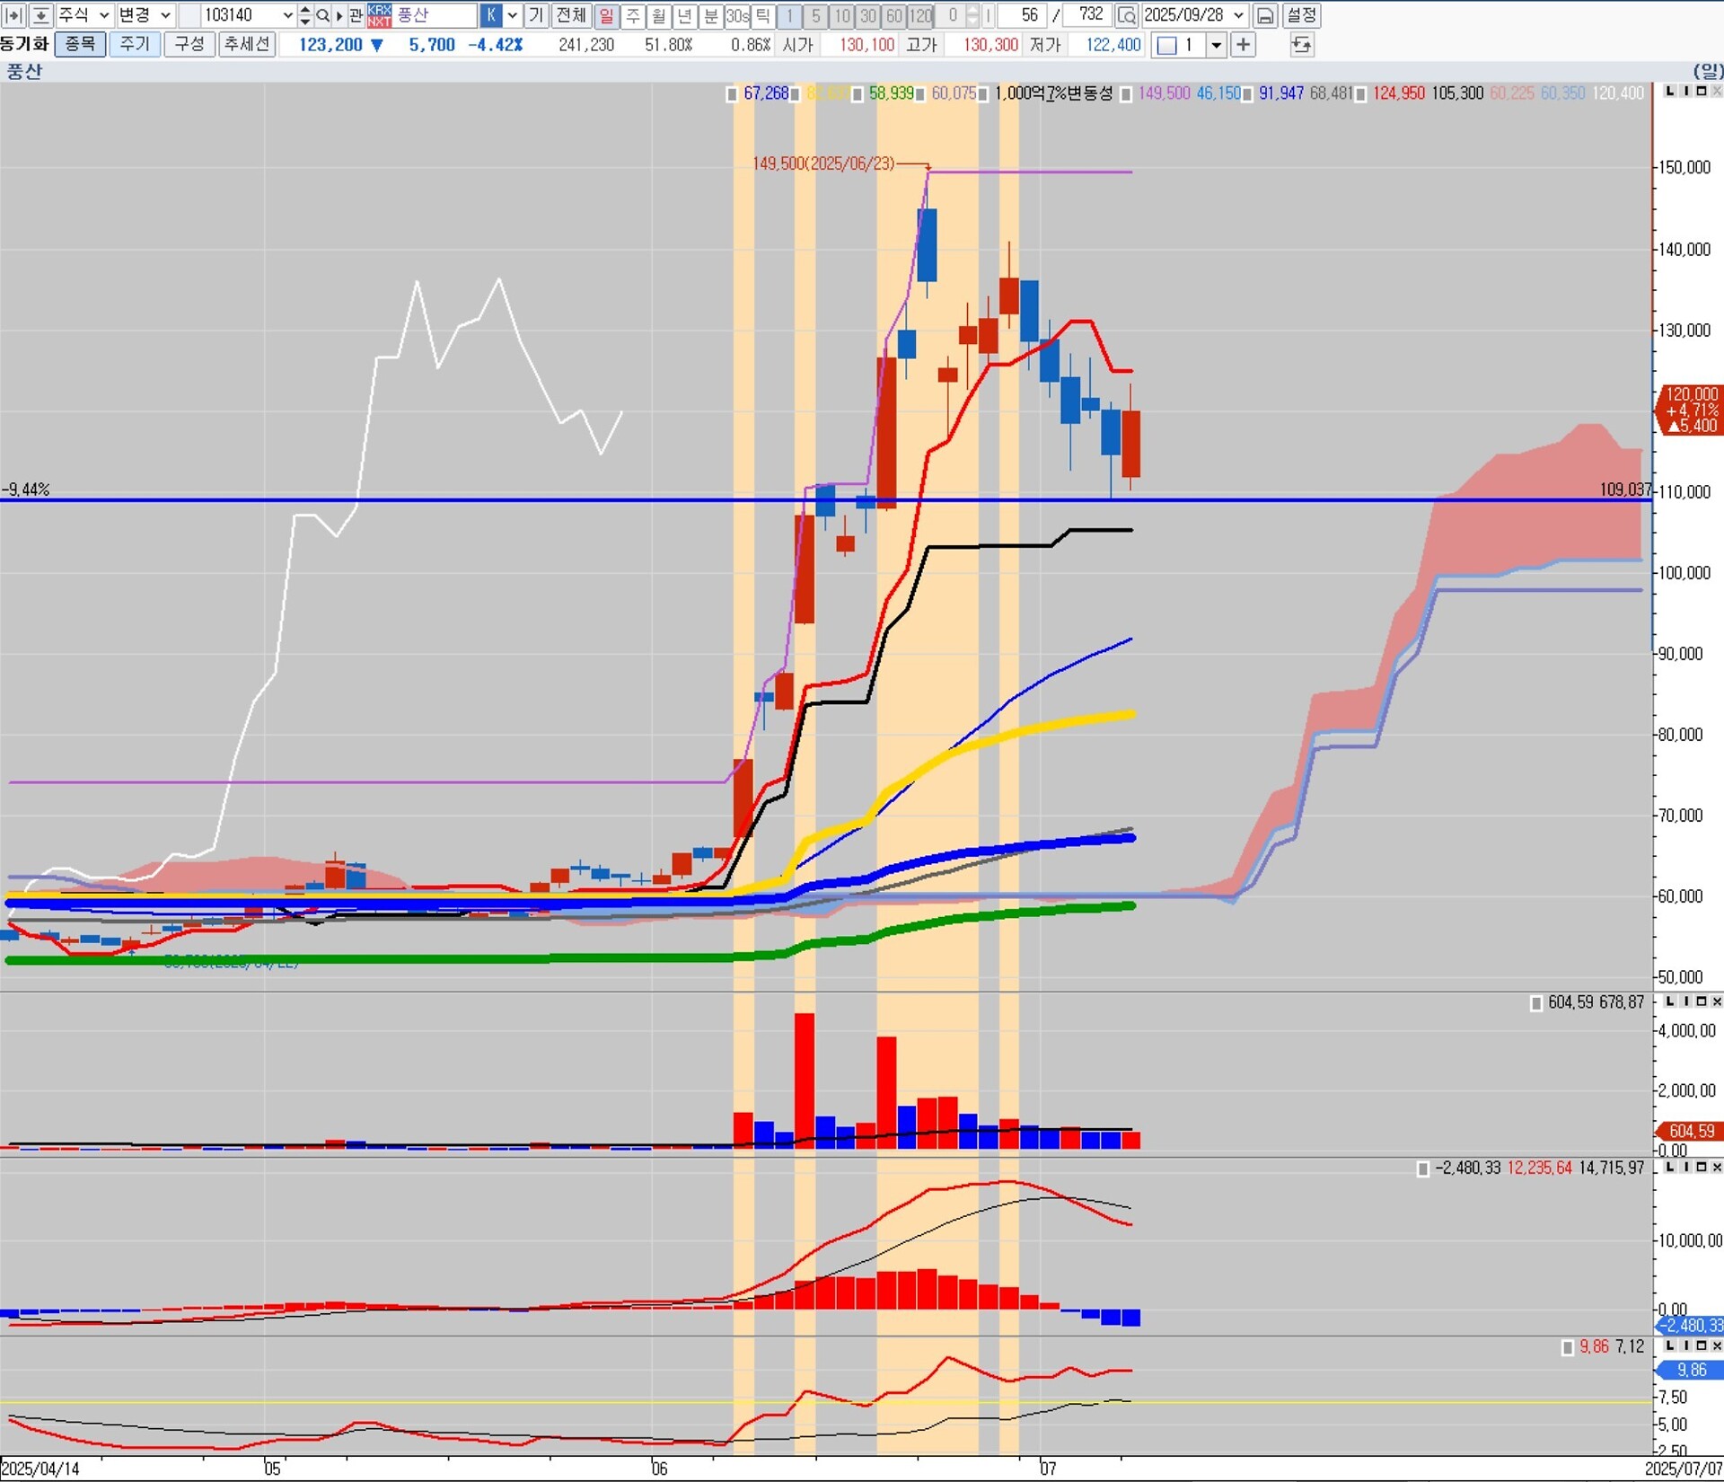This screenshot has width=1724, height=1482.
Task: Click the chart sync refresh icon
Action: click(x=1301, y=45)
